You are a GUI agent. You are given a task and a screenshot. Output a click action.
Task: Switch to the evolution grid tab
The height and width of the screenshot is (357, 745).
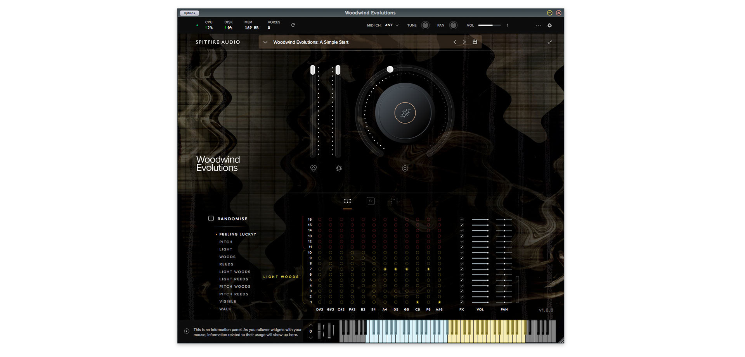coord(347,201)
